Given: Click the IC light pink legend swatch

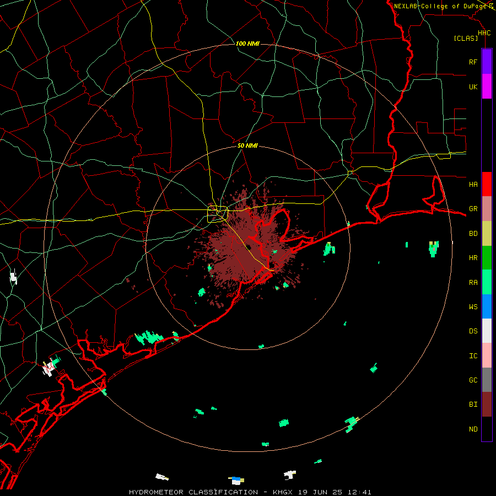Looking at the screenshot, I should click(x=487, y=355).
